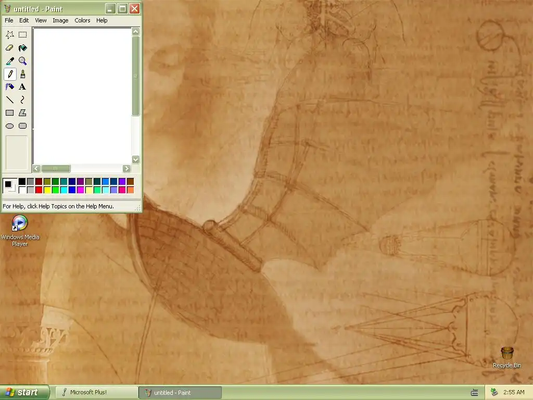The height and width of the screenshot is (400, 533).
Task: Choose the Eraser tool
Action: click(x=10, y=48)
